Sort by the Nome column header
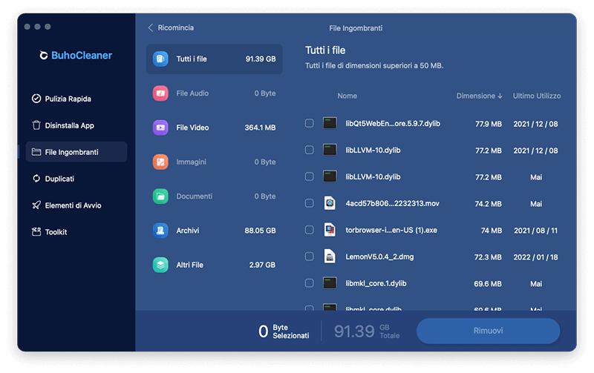This screenshot has width=594, height=373. click(x=347, y=96)
